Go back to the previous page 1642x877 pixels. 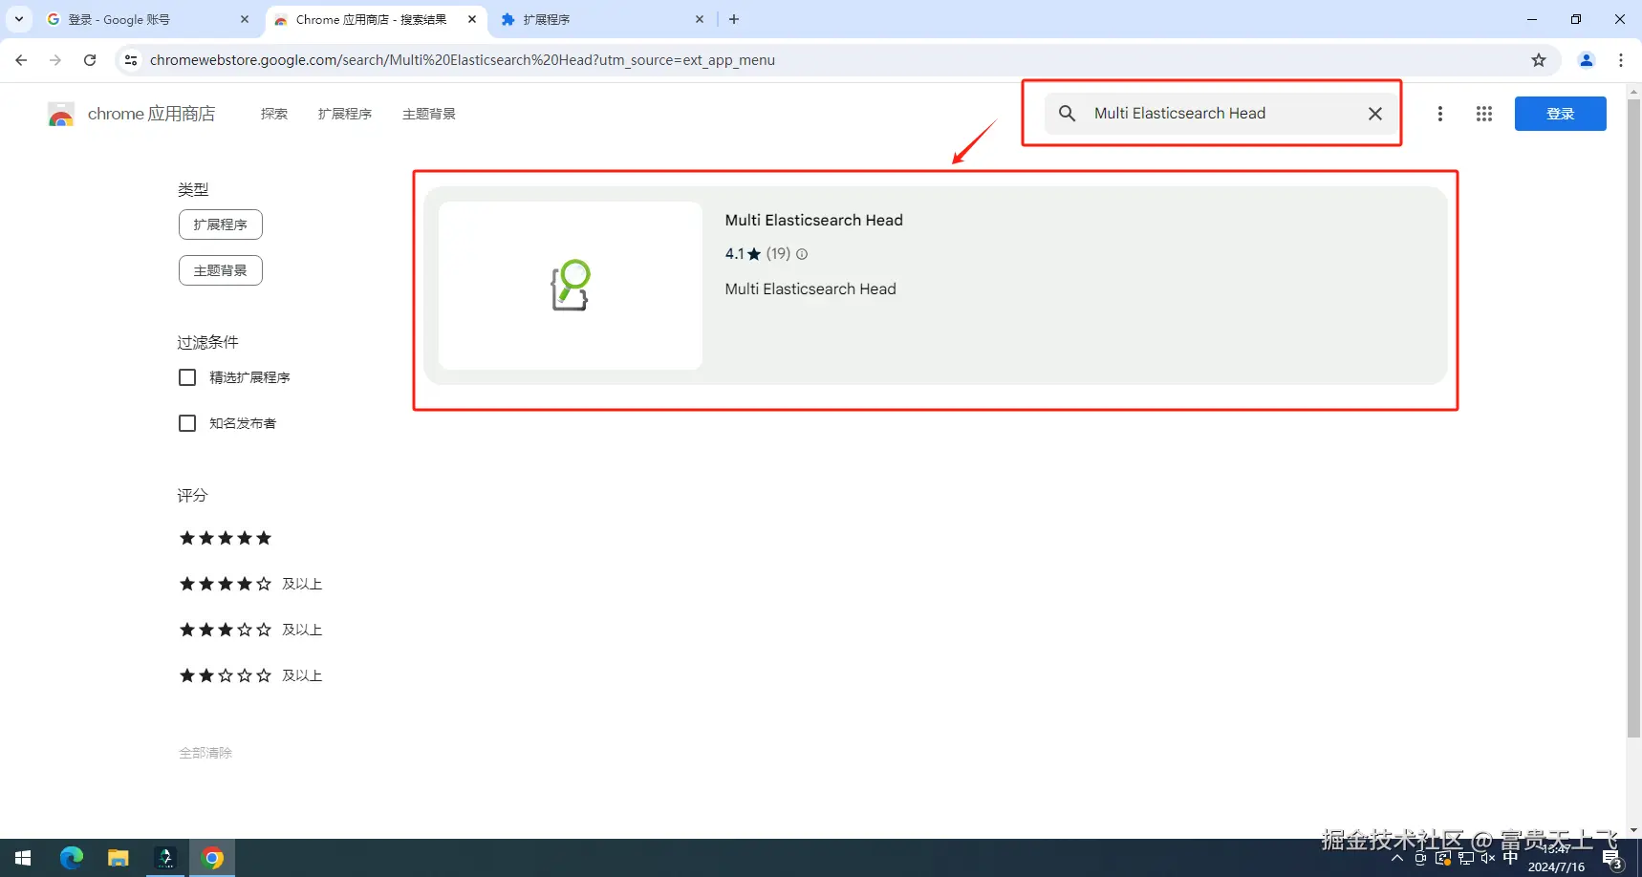(x=21, y=60)
